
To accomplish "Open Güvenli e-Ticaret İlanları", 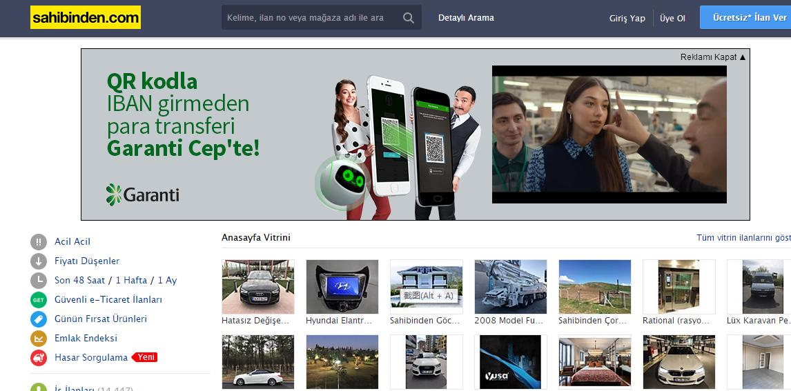I will tap(108, 300).
